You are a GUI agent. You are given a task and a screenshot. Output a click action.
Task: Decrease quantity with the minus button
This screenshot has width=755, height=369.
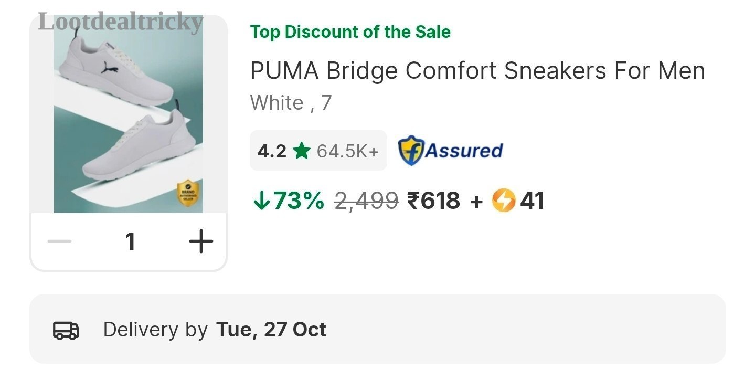tap(59, 242)
